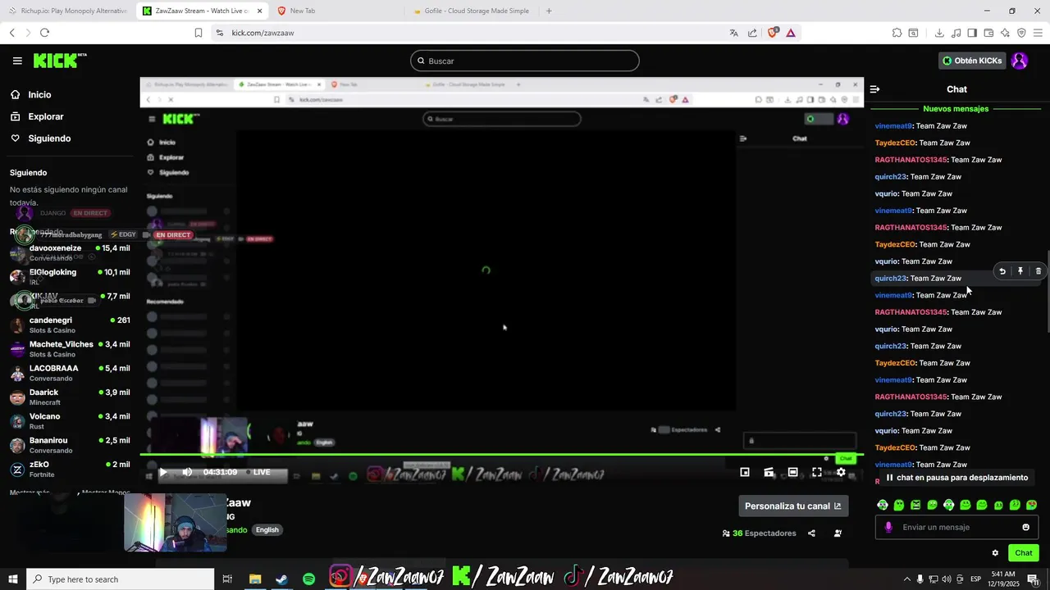Open video player settings gear

pos(841,472)
